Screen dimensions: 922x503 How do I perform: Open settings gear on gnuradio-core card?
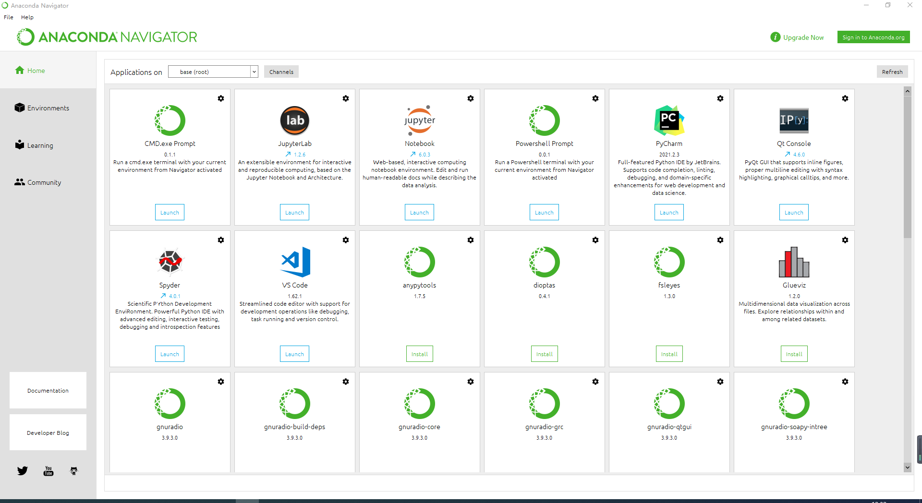coord(471,382)
